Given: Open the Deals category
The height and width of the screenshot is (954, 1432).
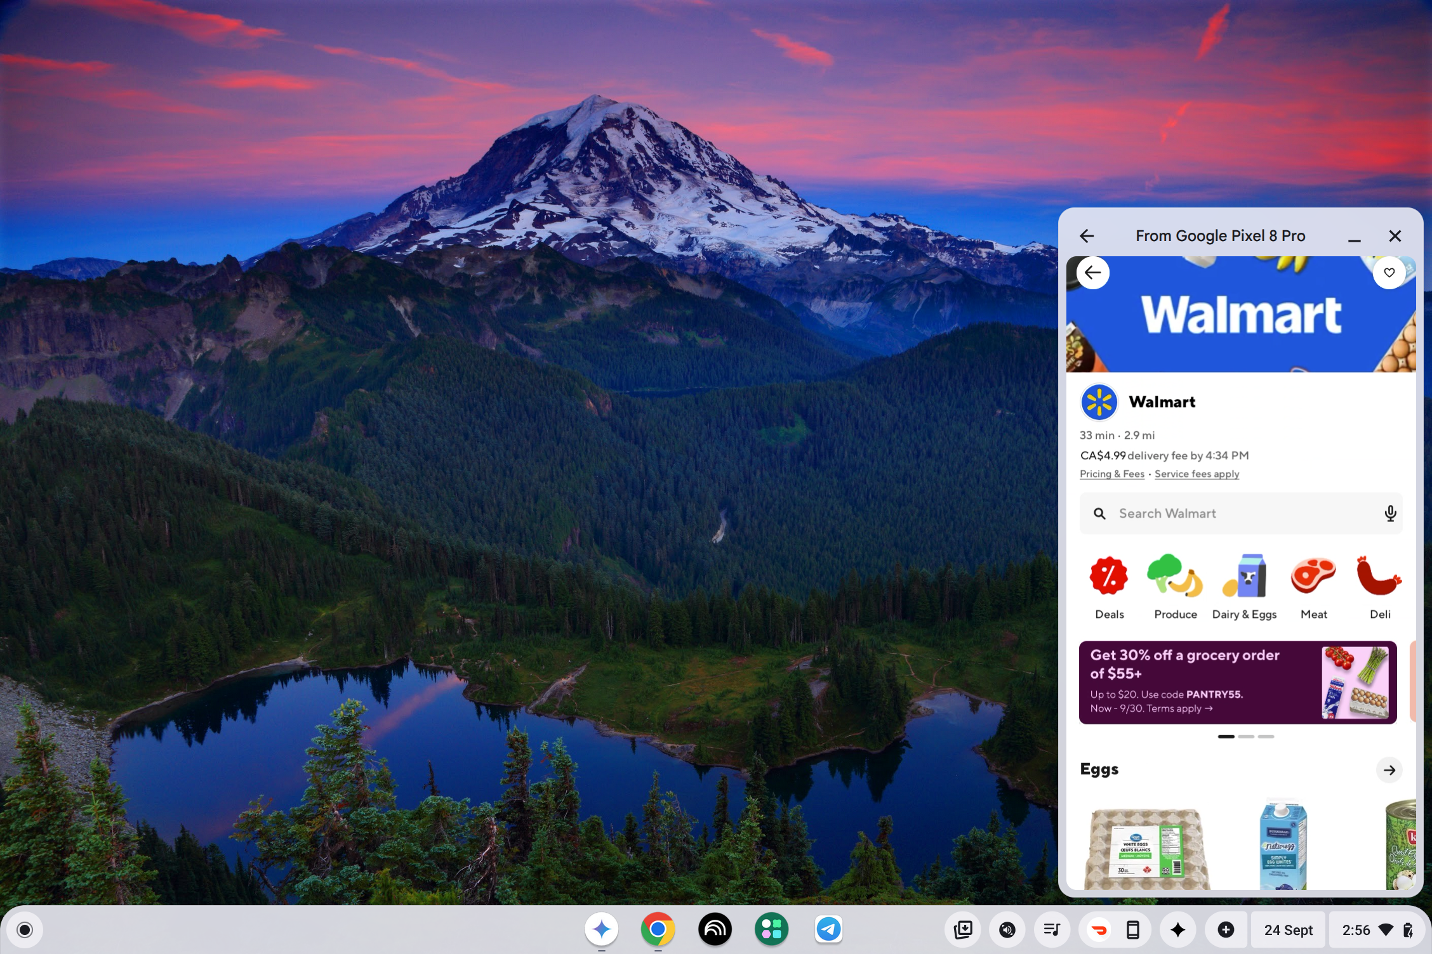Looking at the screenshot, I should [1109, 587].
